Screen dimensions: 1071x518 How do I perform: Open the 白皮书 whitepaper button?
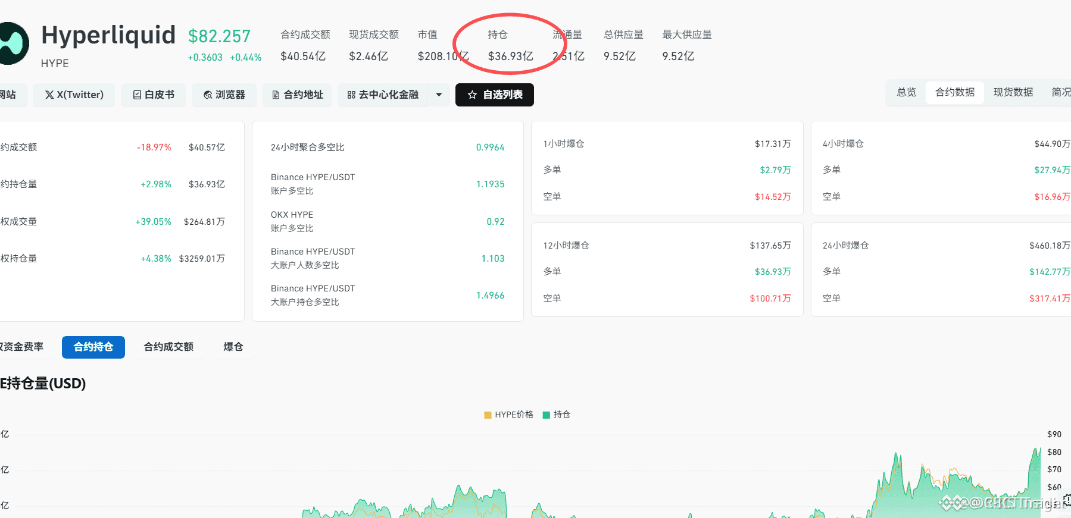pyautogui.click(x=154, y=95)
